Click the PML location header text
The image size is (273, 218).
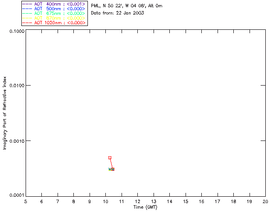click(x=127, y=6)
